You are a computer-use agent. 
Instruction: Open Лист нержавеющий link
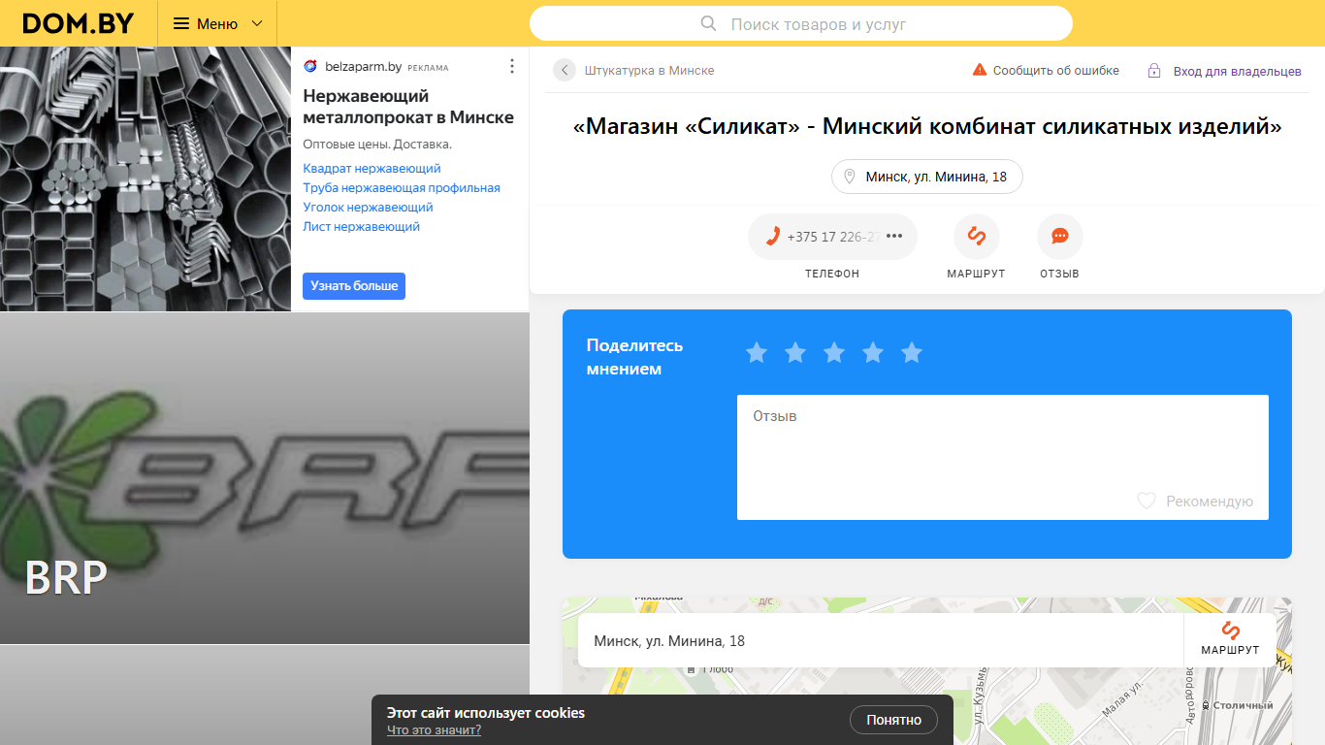pos(361,227)
